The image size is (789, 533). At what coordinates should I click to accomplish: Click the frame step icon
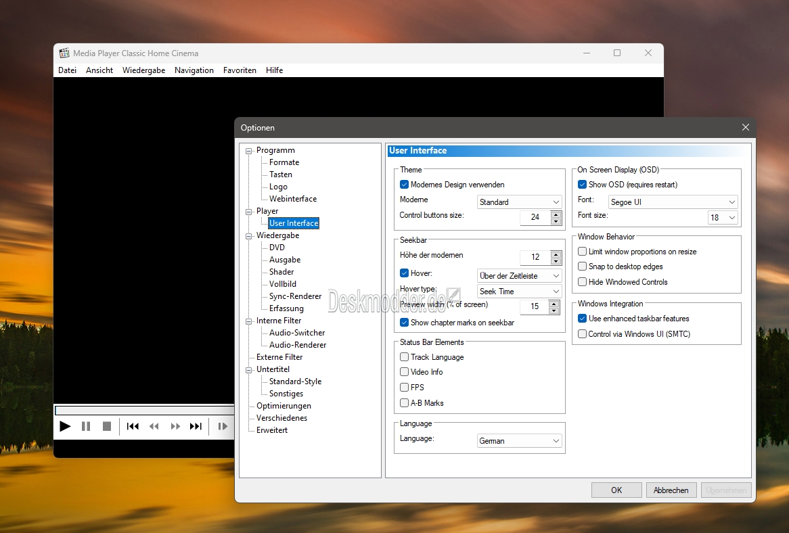223,426
